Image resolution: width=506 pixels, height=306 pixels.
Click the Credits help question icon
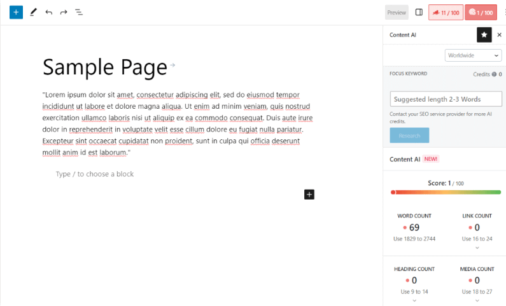(494, 74)
